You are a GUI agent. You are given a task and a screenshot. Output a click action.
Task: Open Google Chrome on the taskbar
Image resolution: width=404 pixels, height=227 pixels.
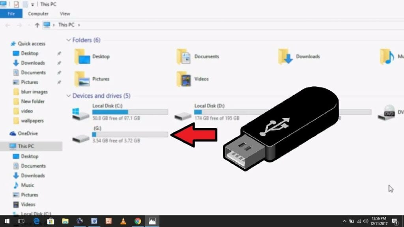(x=137, y=221)
